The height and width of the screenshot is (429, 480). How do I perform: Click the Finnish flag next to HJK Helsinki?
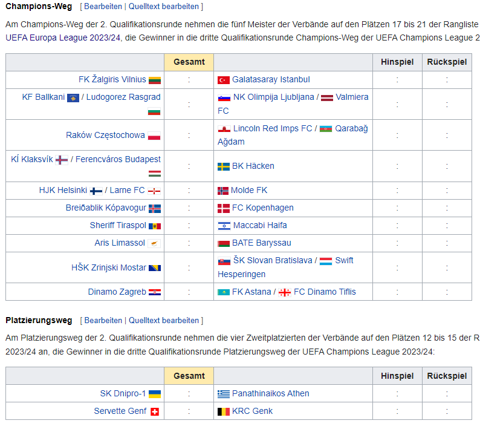(x=96, y=191)
